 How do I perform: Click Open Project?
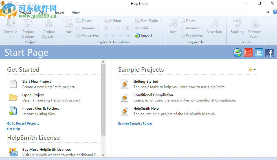point(33,95)
